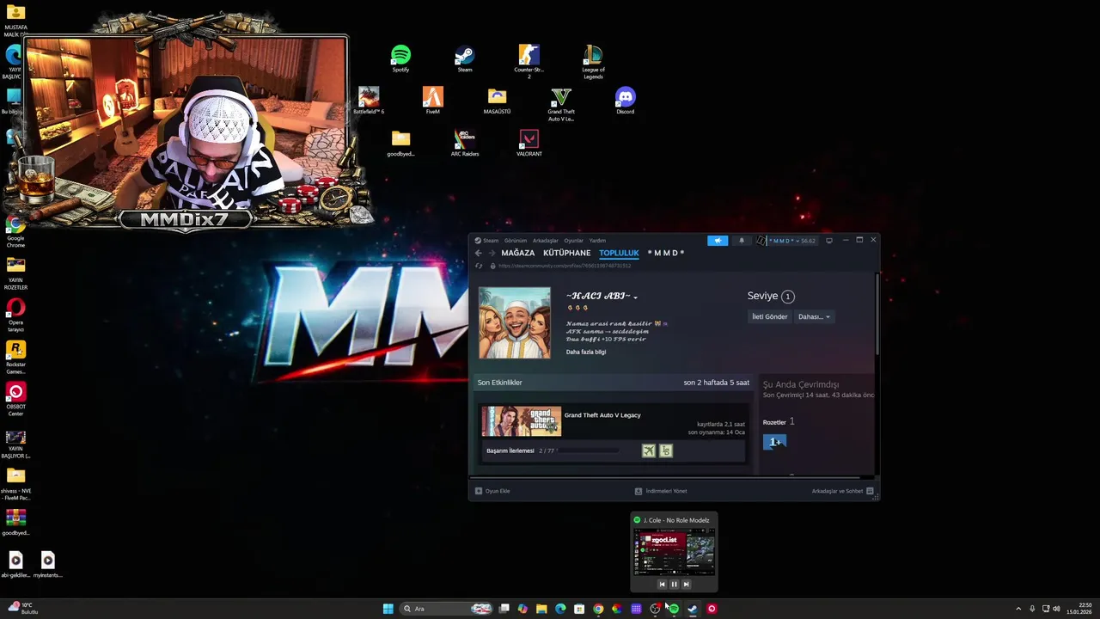This screenshot has width=1100, height=619.
Task: Click Steam announcements megaphone button
Action: coord(718,241)
